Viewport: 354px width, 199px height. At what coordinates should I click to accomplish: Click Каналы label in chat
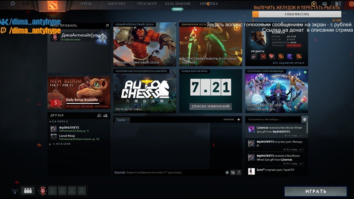point(229,119)
